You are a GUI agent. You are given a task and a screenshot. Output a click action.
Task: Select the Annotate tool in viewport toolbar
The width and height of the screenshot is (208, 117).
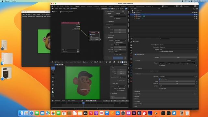coord(53,88)
